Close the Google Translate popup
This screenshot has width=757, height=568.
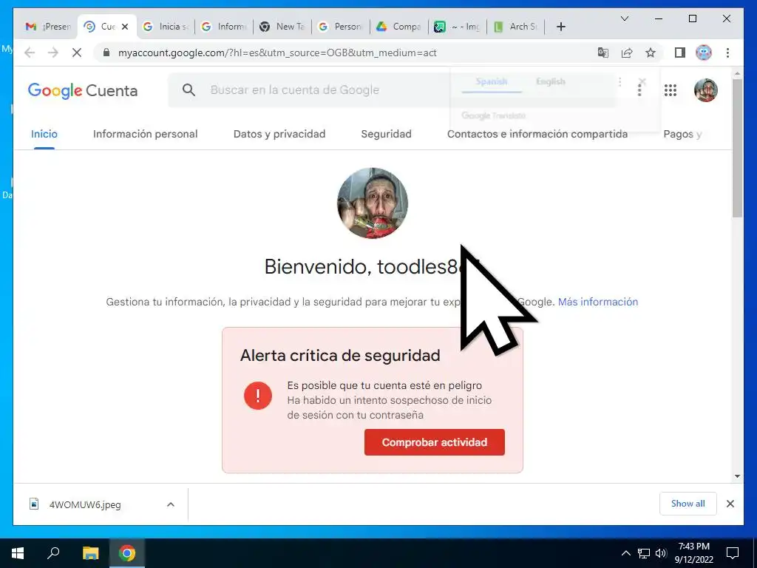pyautogui.click(x=642, y=81)
